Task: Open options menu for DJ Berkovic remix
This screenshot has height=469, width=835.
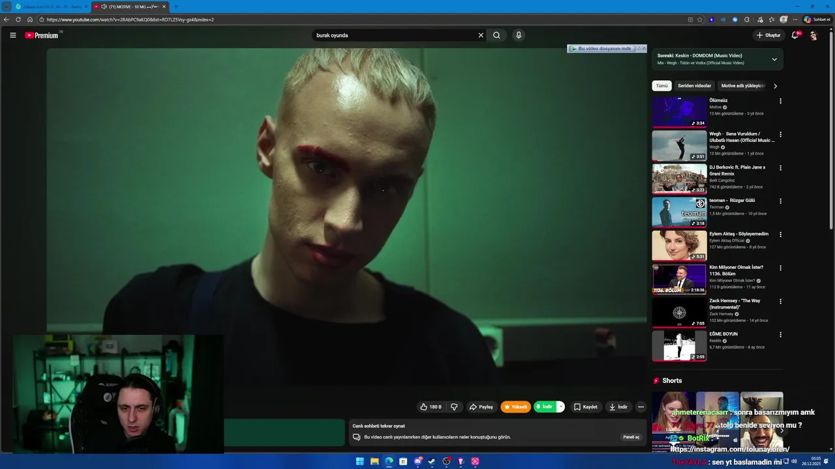Action: pyautogui.click(x=780, y=167)
